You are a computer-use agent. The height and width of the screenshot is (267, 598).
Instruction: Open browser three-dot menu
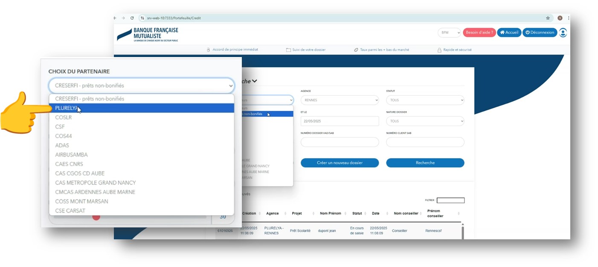pyautogui.click(x=568, y=18)
